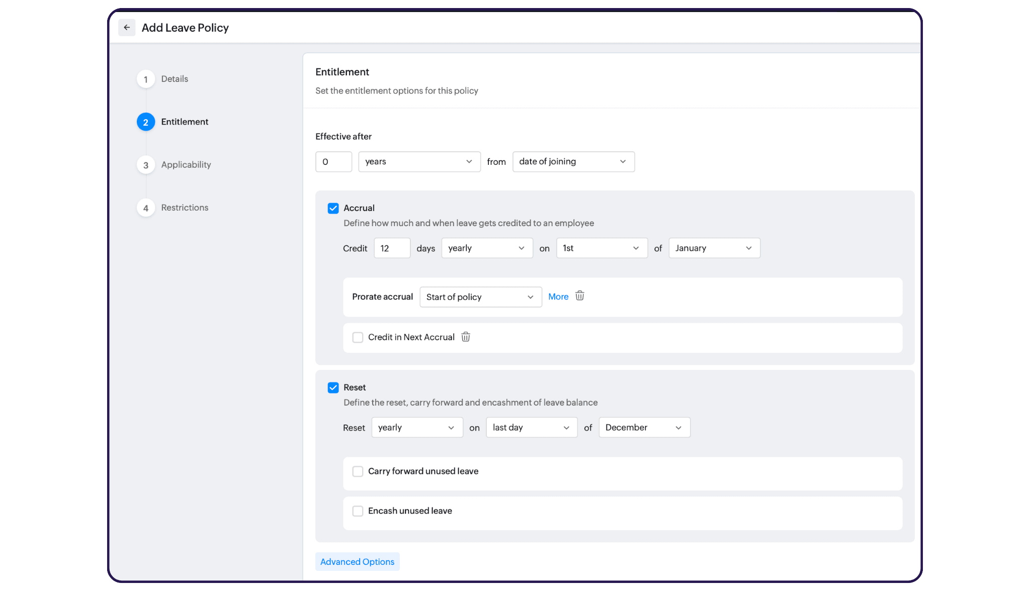Click 'Set the entitlement options for this policy'
This screenshot has width=1030, height=591.
(397, 91)
